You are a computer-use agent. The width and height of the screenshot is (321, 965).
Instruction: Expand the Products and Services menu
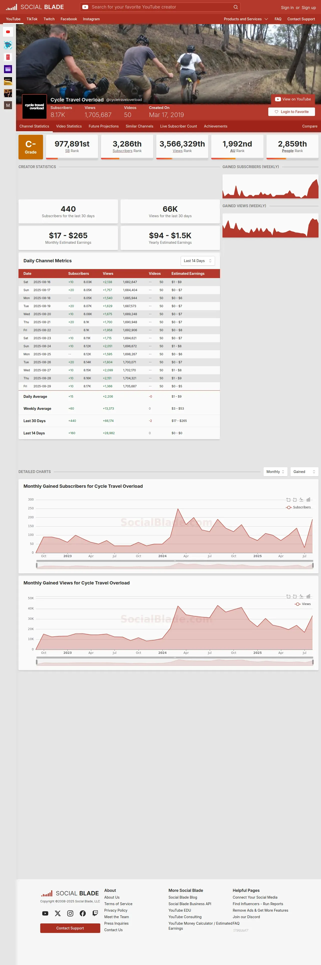246,19
